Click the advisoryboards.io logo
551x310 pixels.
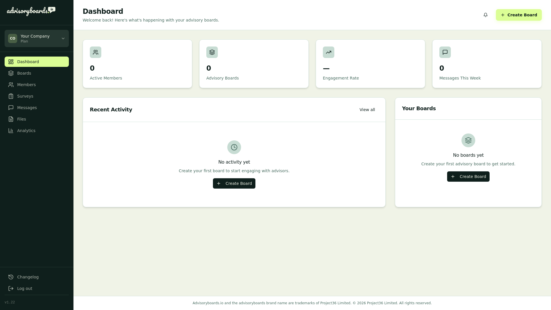[31, 11]
